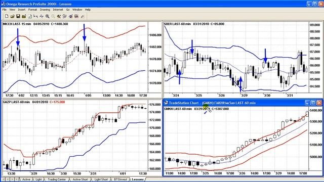Image resolution: width=324 pixels, height=182 pixels.
Task: Open the Window menu
Action: [x=77, y=10]
